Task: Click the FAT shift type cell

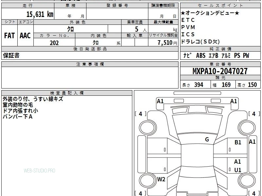Action: [x=9, y=36]
